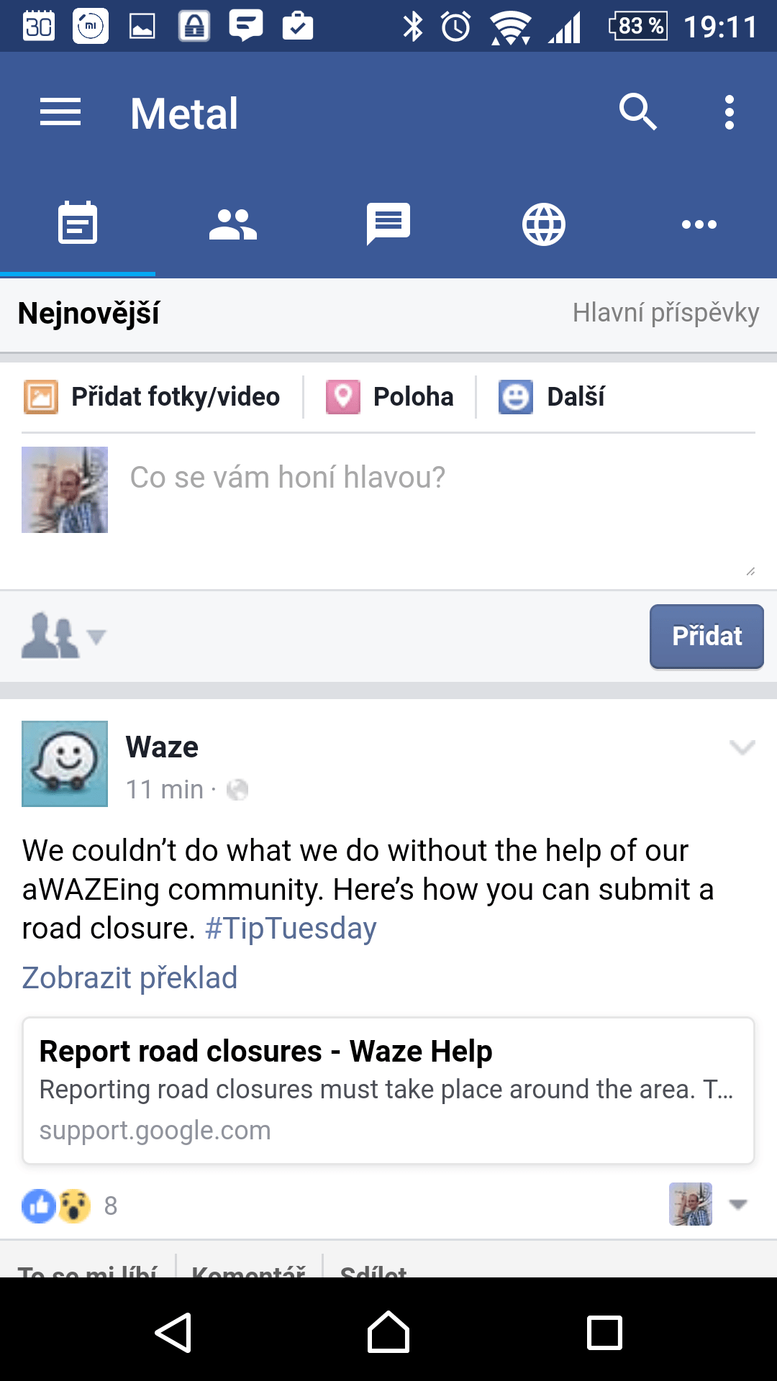Open the messages chat icon
777x1381 pixels.
coord(388,224)
